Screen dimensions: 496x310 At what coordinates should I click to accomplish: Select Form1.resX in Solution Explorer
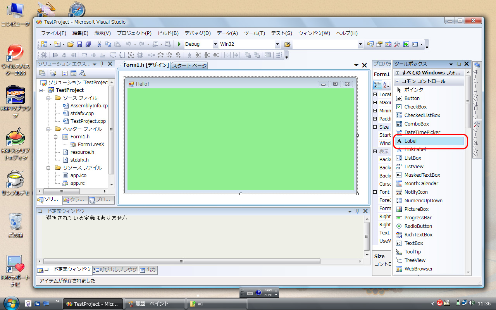(x=91, y=145)
